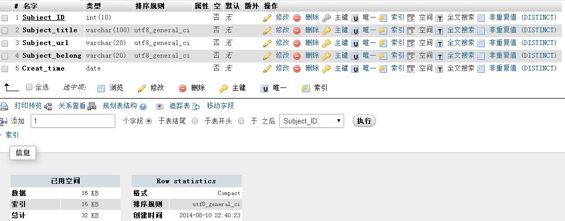Image resolution: width=565 pixels, height=221 pixels.
Task: Click the Subject_title field name
Action: coord(50,30)
